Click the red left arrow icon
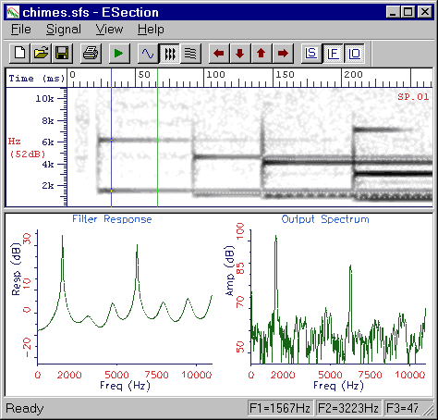Screen dimensions: 438x420 pos(219,54)
